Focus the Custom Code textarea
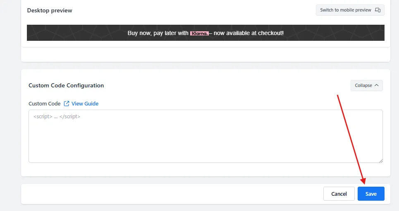Image resolution: width=399 pixels, height=211 pixels. (x=205, y=136)
